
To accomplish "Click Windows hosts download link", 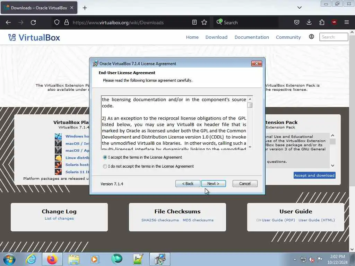I will 77,136.
